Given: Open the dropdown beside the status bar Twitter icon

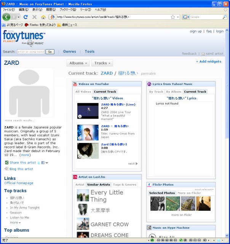Looking at the screenshot, I should coord(222,240).
